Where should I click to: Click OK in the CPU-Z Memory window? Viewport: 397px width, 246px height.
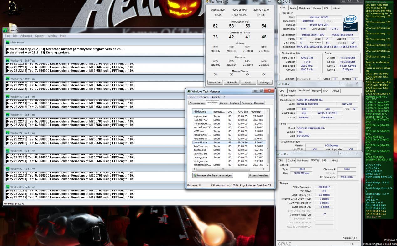click(352, 244)
